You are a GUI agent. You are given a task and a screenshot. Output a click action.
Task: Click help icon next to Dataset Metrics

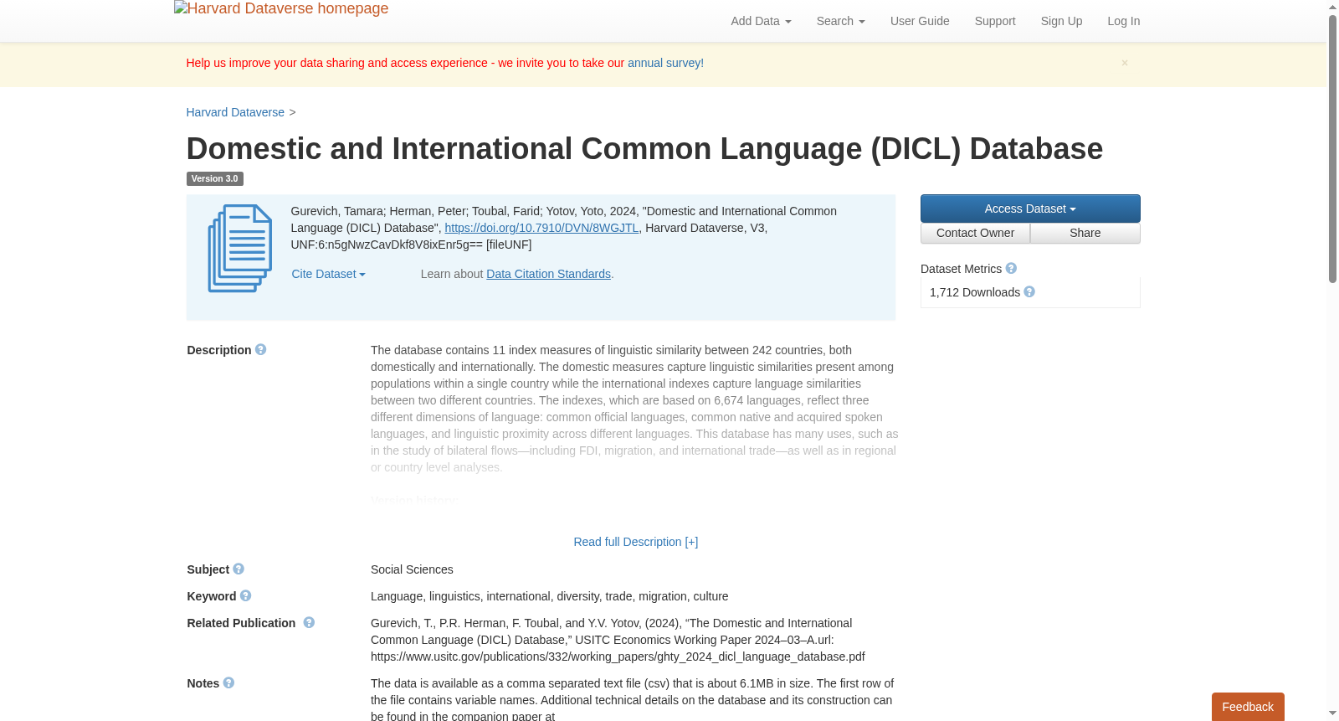click(x=1011, y=269)
